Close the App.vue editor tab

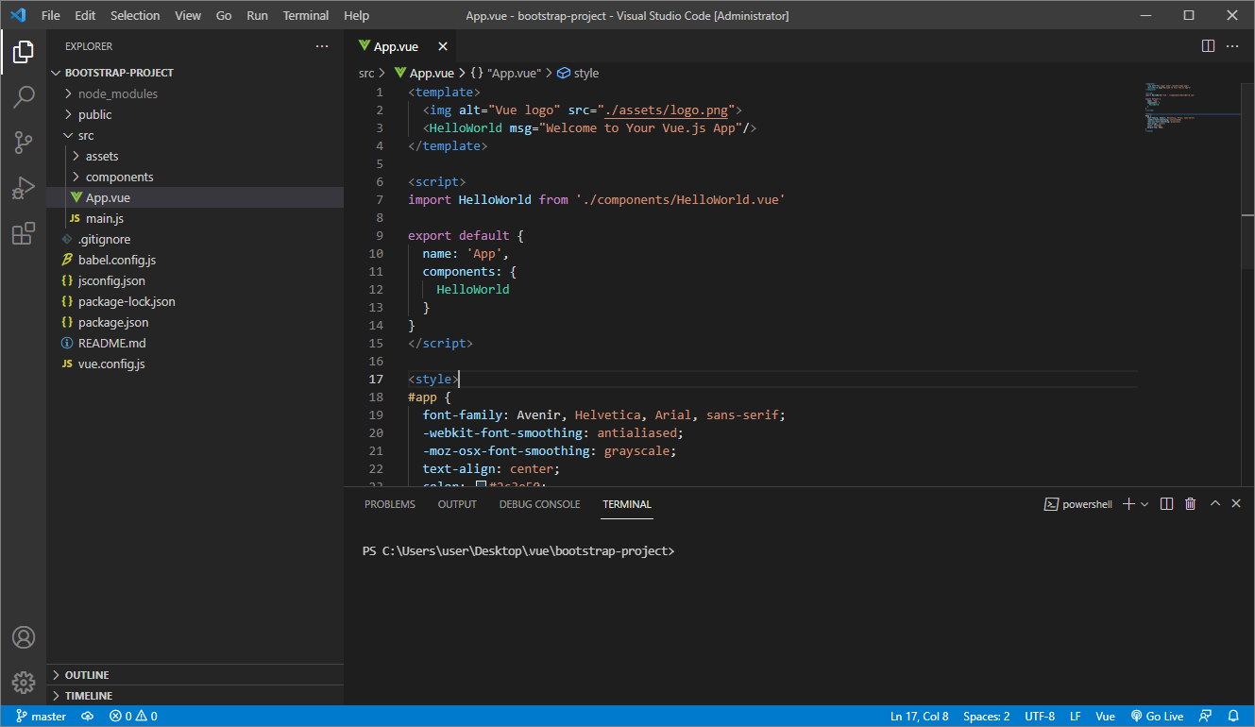[x=442, y=46]
